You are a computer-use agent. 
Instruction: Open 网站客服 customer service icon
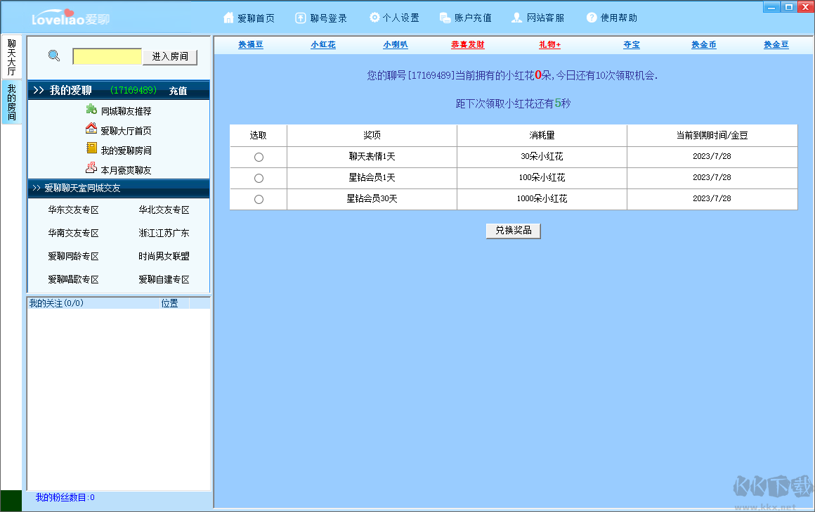(x=517, y=18)
